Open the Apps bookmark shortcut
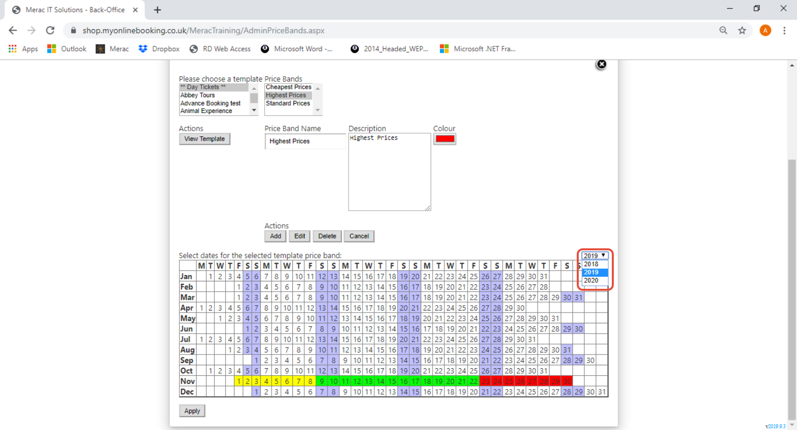 23,49
